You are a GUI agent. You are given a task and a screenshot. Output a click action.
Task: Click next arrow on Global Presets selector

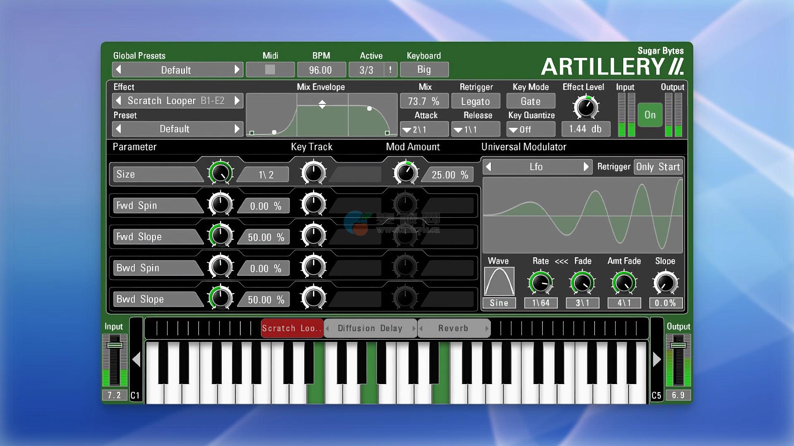237,69
